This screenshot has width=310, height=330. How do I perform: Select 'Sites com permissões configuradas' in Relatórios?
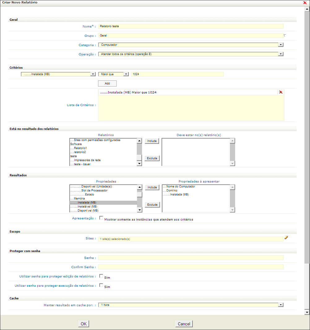tap(103, 140)
